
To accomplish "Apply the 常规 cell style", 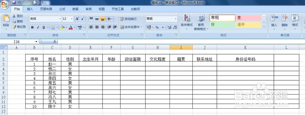I will (x=222, y=18).
